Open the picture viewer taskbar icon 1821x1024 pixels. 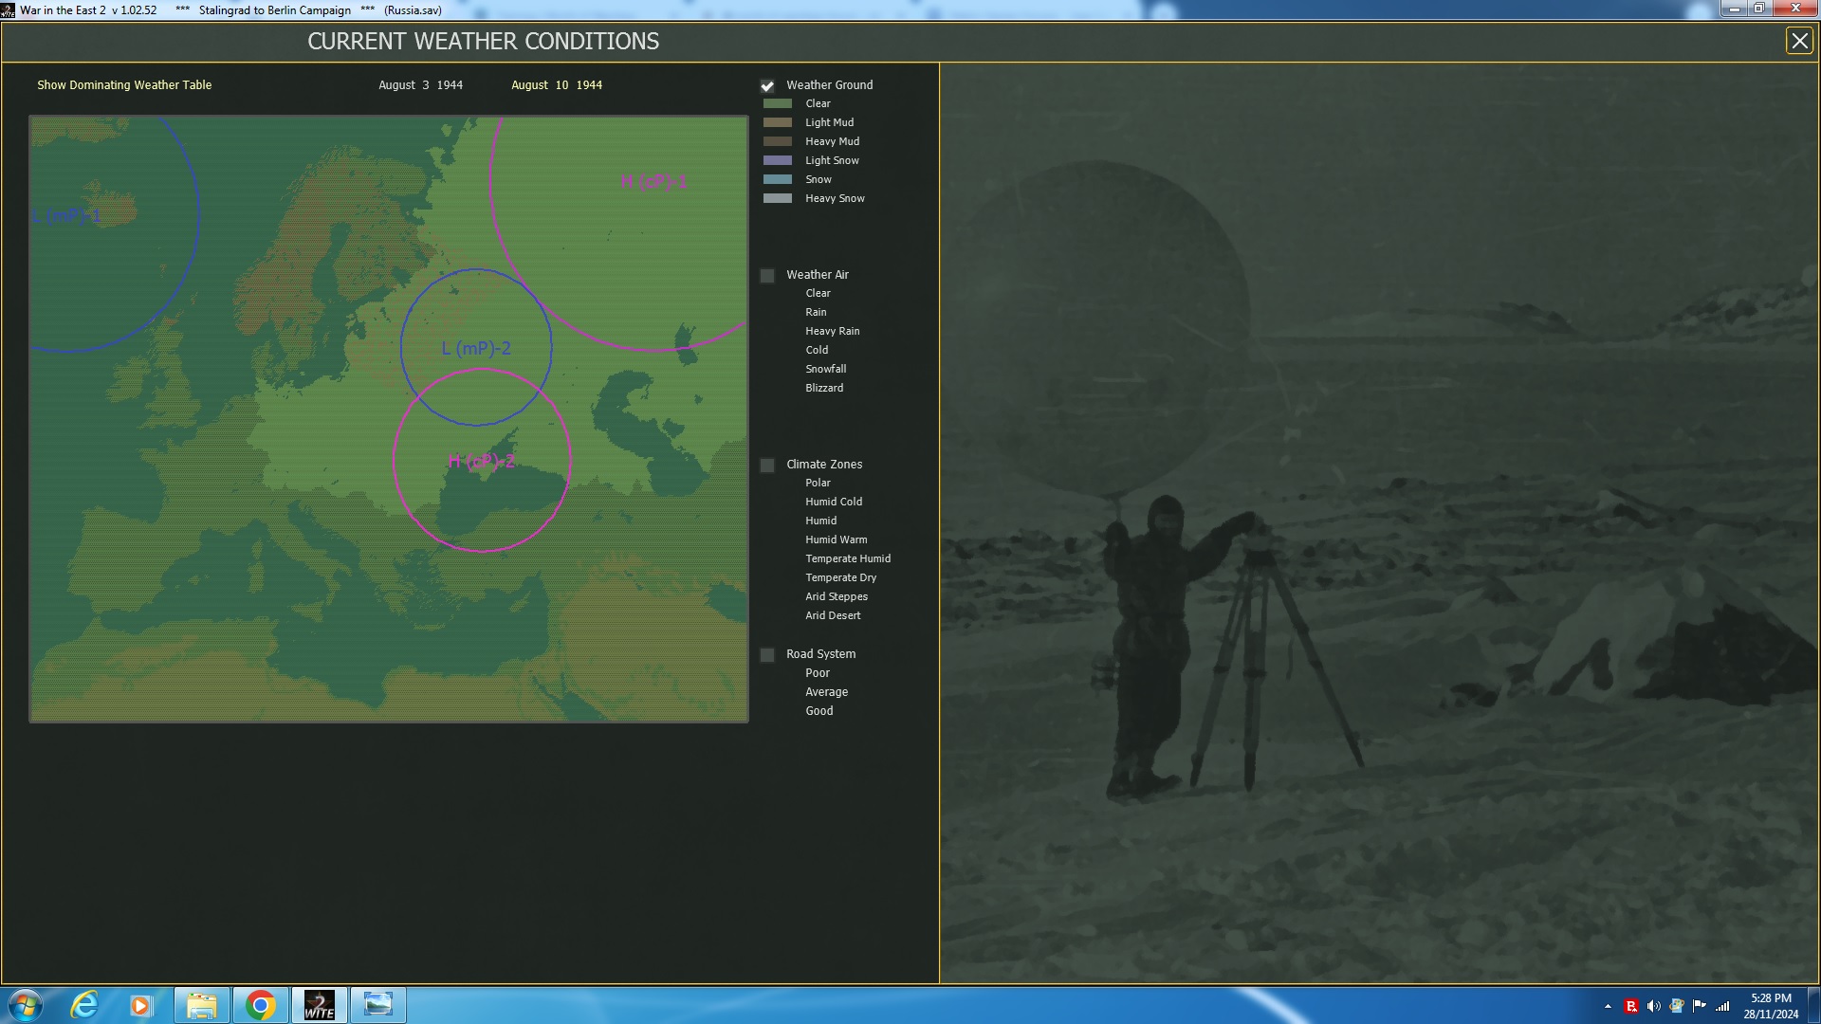click(378, 1005)
